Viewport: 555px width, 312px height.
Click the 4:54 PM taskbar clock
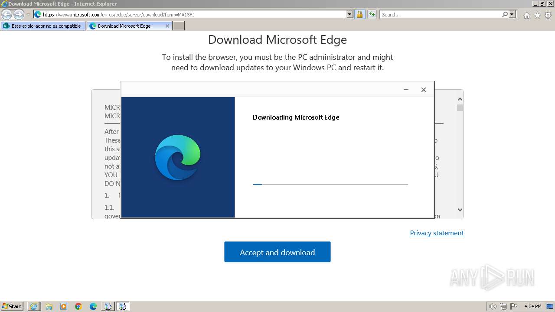532,306
